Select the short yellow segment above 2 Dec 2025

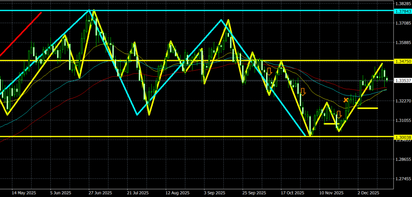click(367, 108)
